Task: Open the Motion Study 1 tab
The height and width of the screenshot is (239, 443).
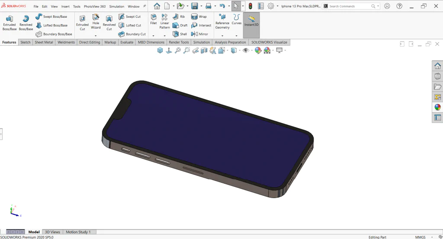Action: [78, 232]
